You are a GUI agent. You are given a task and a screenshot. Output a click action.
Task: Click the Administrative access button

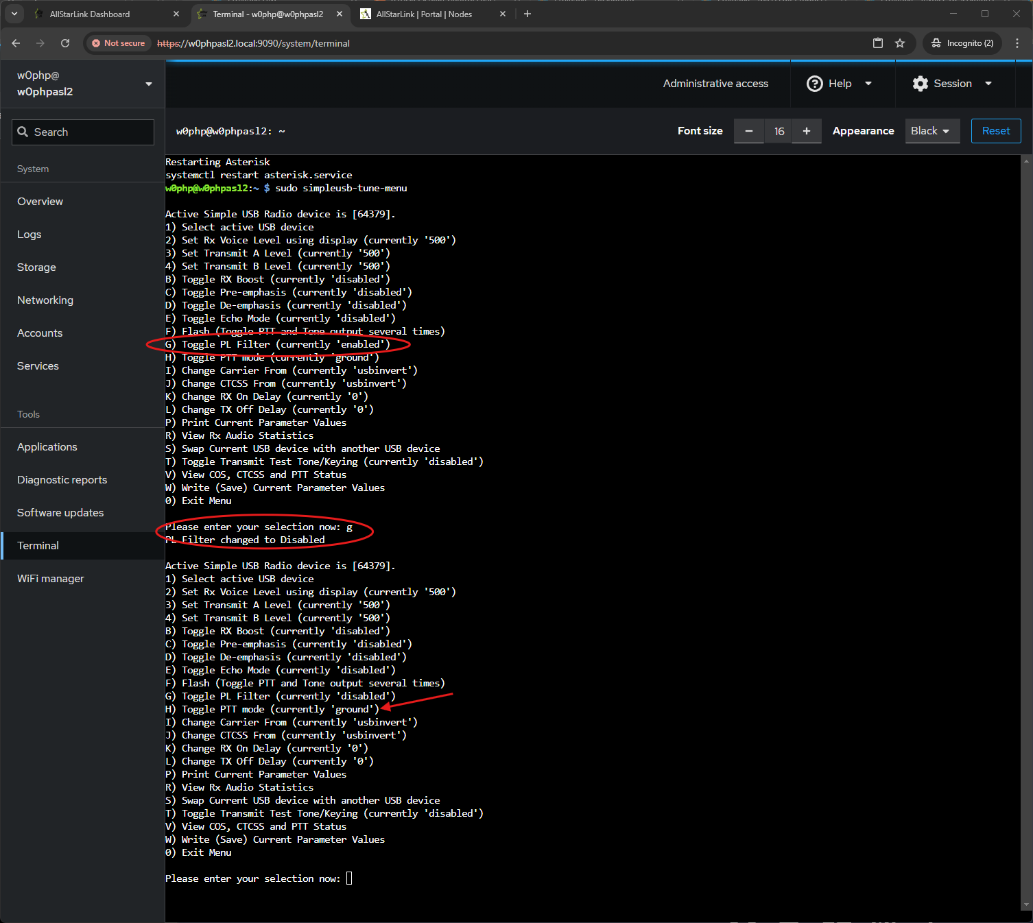coord(715,84)
